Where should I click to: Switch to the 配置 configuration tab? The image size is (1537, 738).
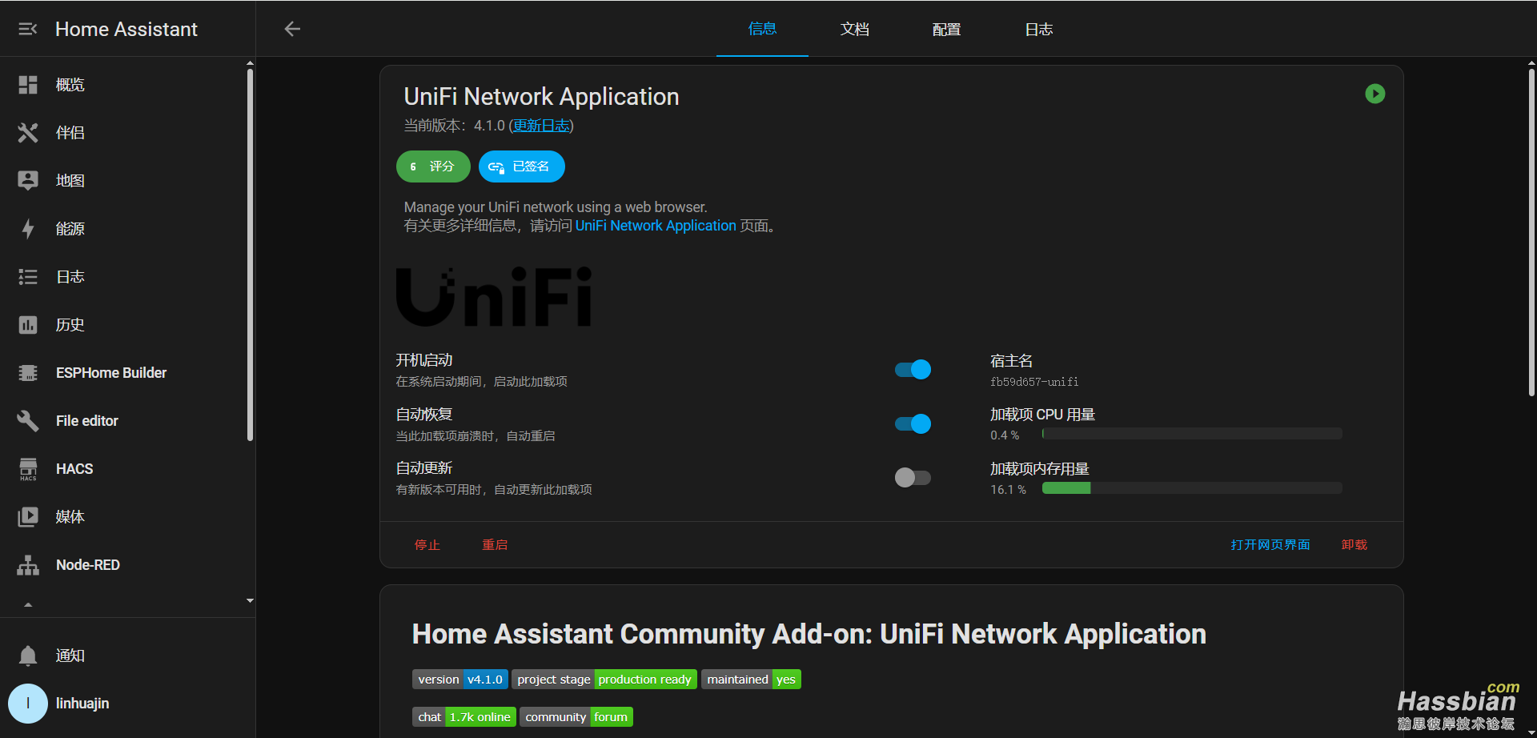point(946,29)
